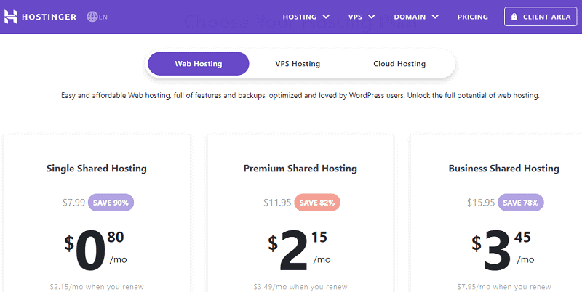Go to the PRICING page
Image resolution: width=582 pixels, height=292 pixels.
coord(472,17)
